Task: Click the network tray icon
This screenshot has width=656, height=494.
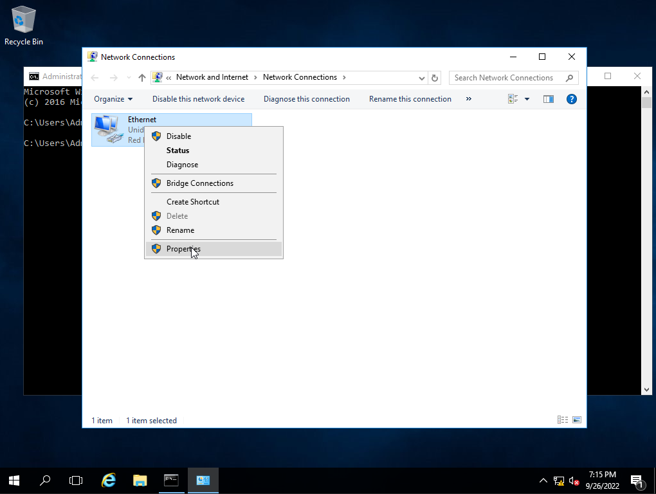Action: [x=558, y=481]
